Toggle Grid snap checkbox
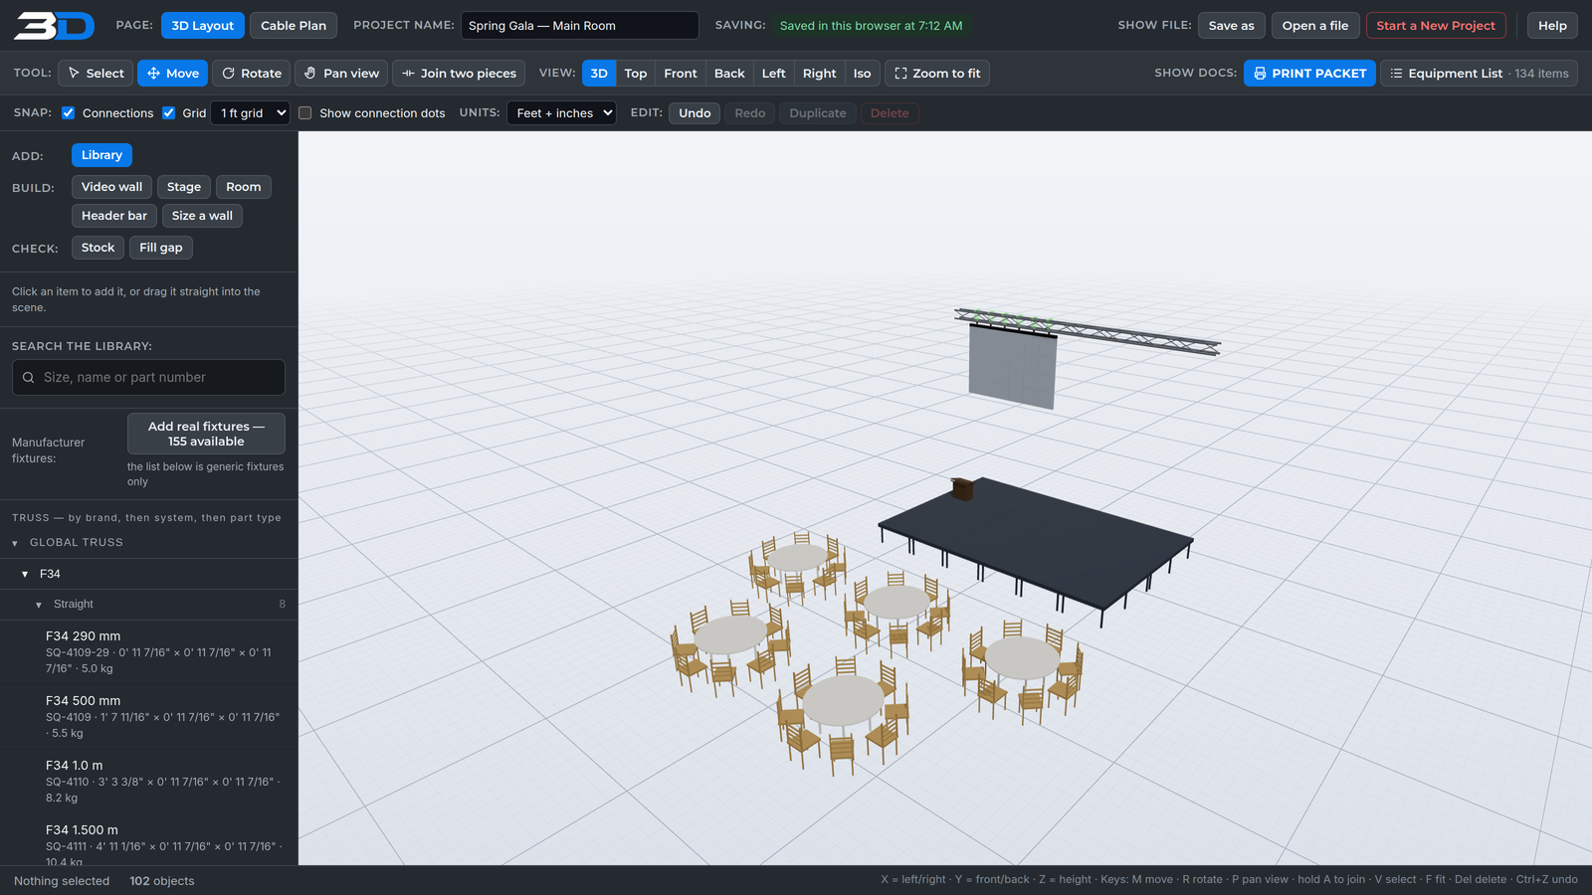Image resolution: width=1592 pixels, height=895 pixels. tap(169, 113)
